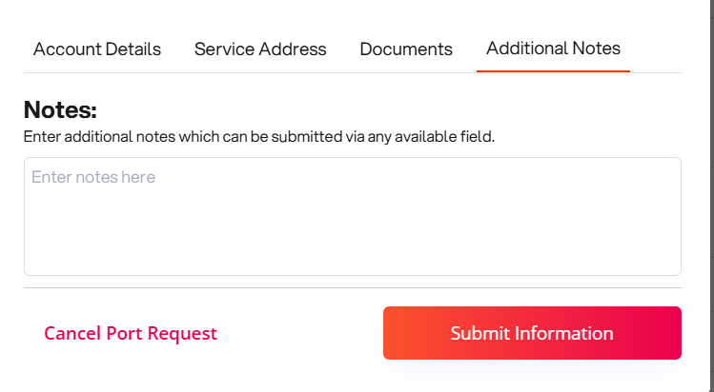Click the additional notes instruction text
Image resolution: width=714 pixels, height=392 pixels.
tap(259, 136)
